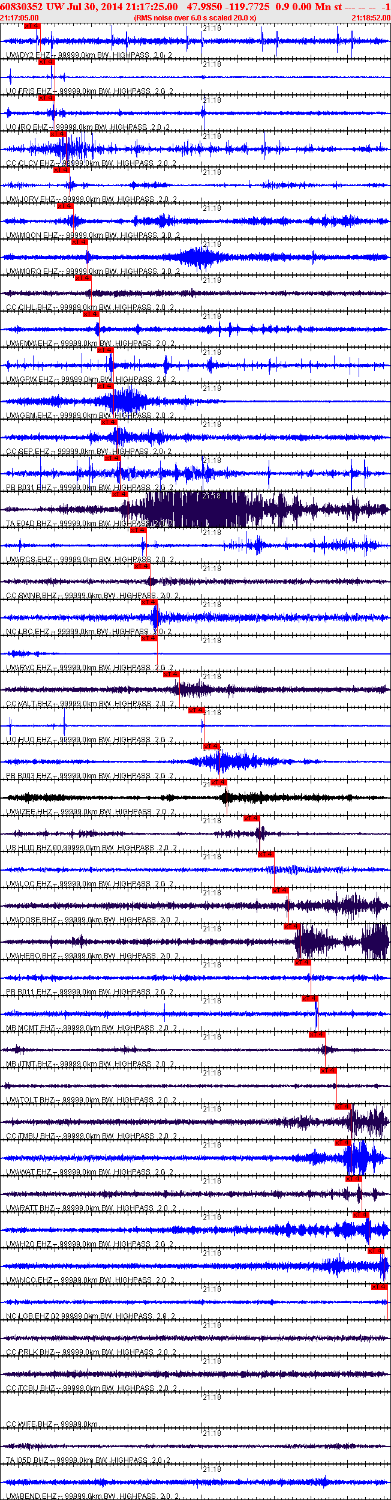
Task: Click the start time 21:17:05.00 label
Action: point(20,18)
